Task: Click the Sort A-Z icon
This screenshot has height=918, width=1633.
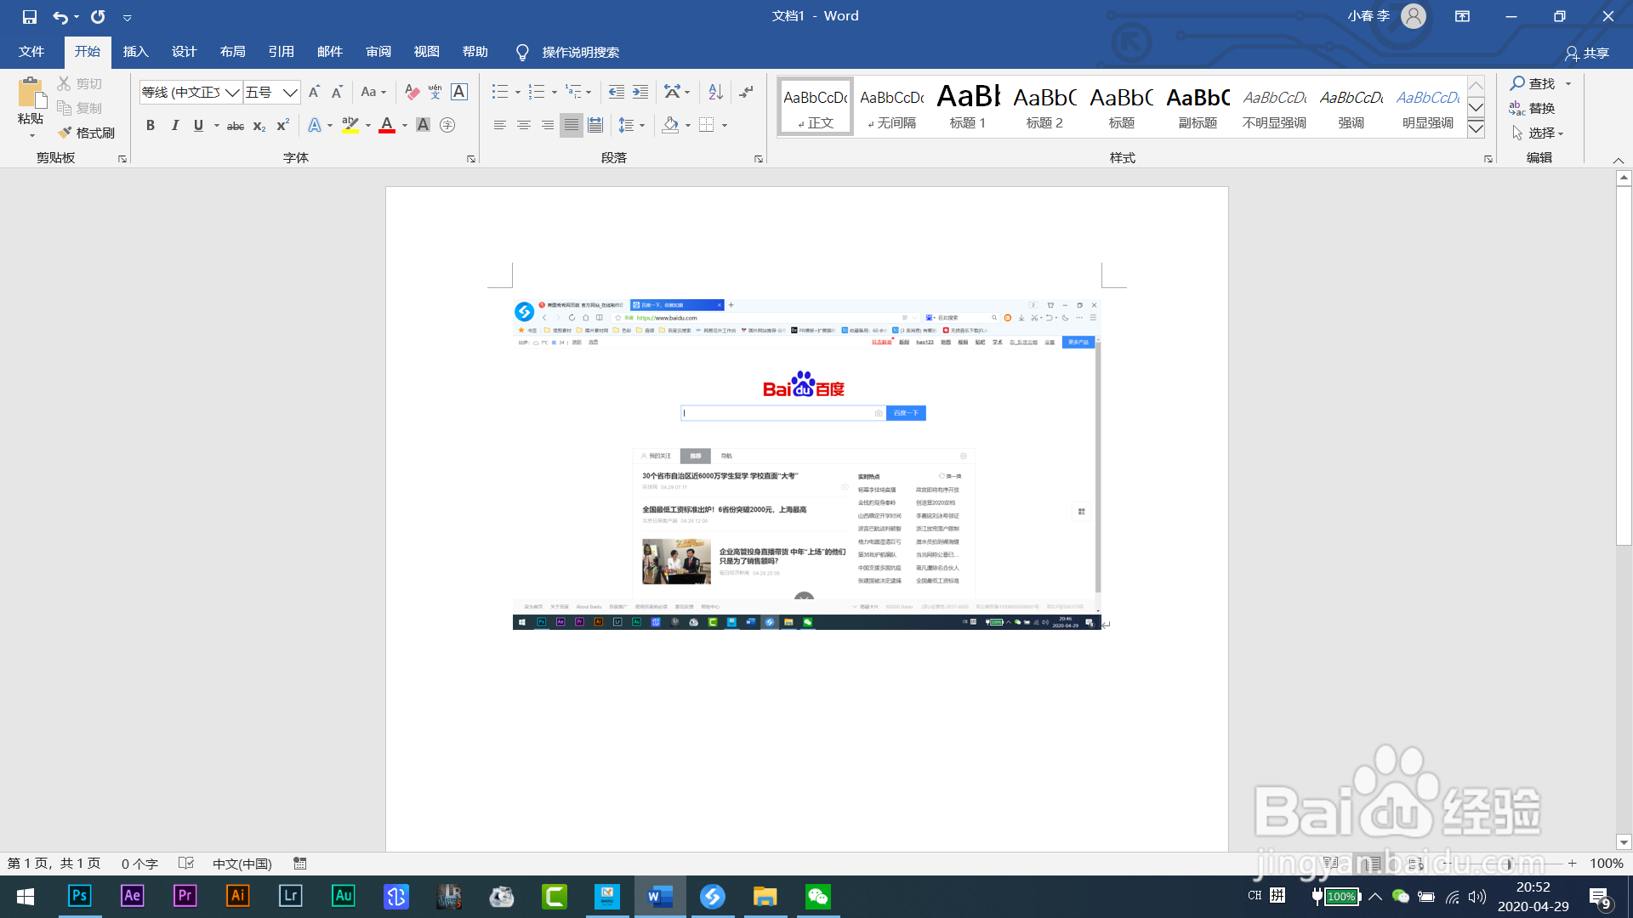Action: point(715,92)
